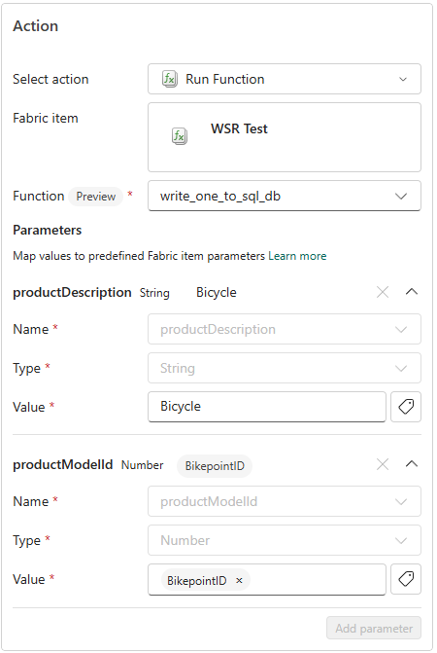Collapse the productDescription parameter section

(x=411, y=292)
